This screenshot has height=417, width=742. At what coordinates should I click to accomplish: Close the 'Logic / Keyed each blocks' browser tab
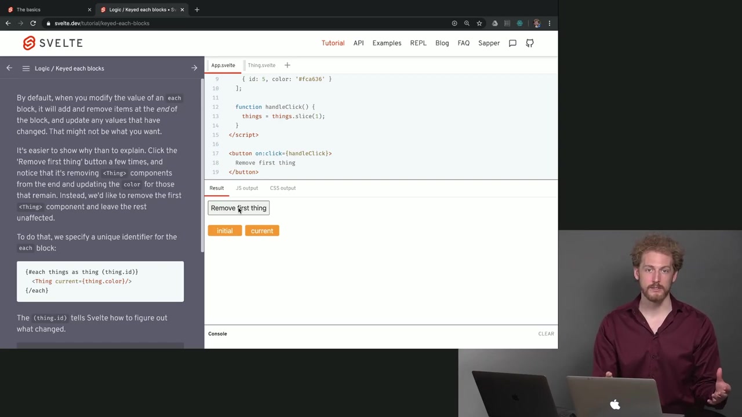click(182, 10)
